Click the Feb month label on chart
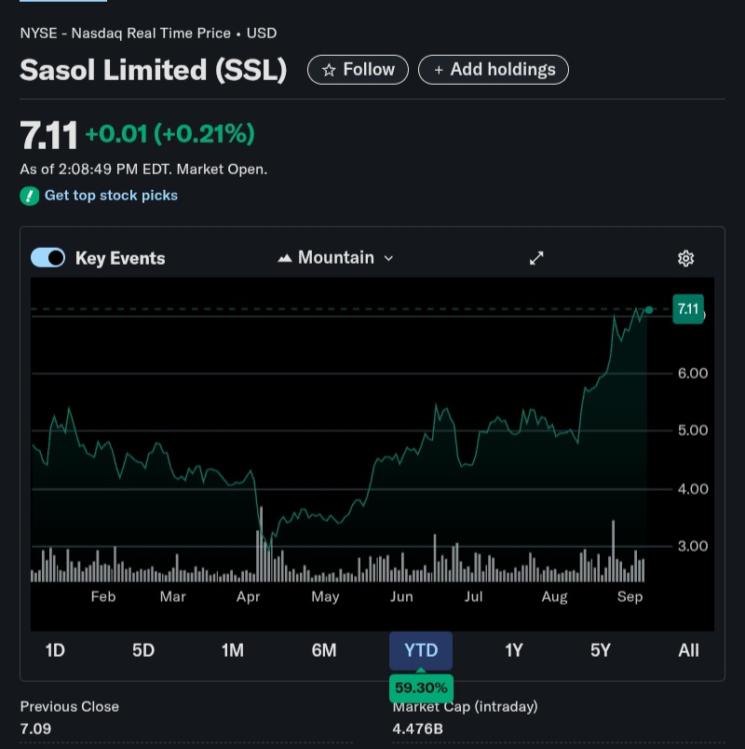The height and width of the screenshot is (749, 745). [x=103, y=596]
